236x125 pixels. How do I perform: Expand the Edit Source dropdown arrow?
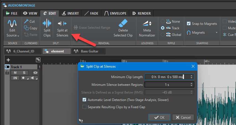[18, 36]
